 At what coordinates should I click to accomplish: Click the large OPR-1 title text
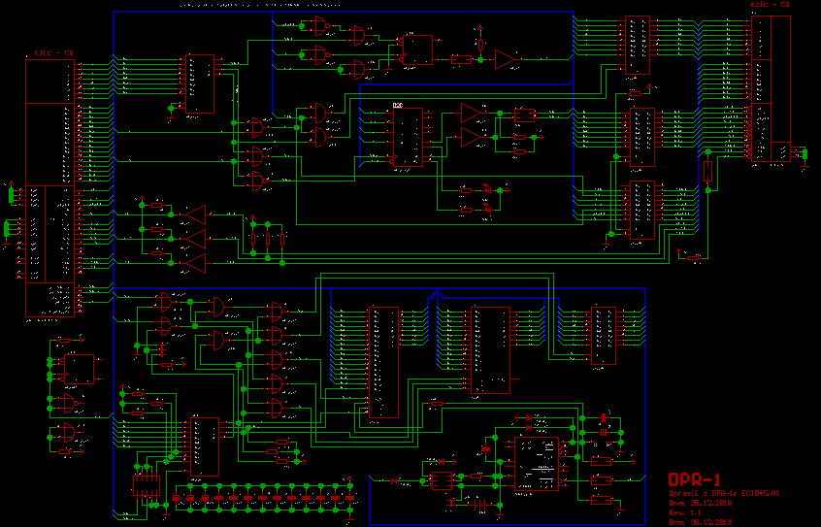pos(694,480)
